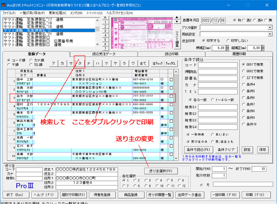The image size is (277, 204).
Task: Select the カナ順 sort radio button
Action: coord(29,60)
